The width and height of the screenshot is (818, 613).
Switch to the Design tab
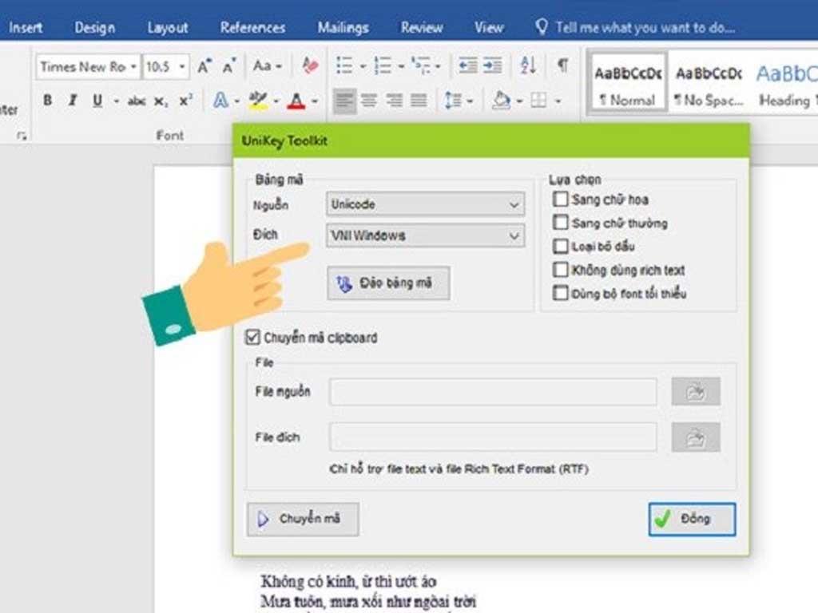coord(94,28)
